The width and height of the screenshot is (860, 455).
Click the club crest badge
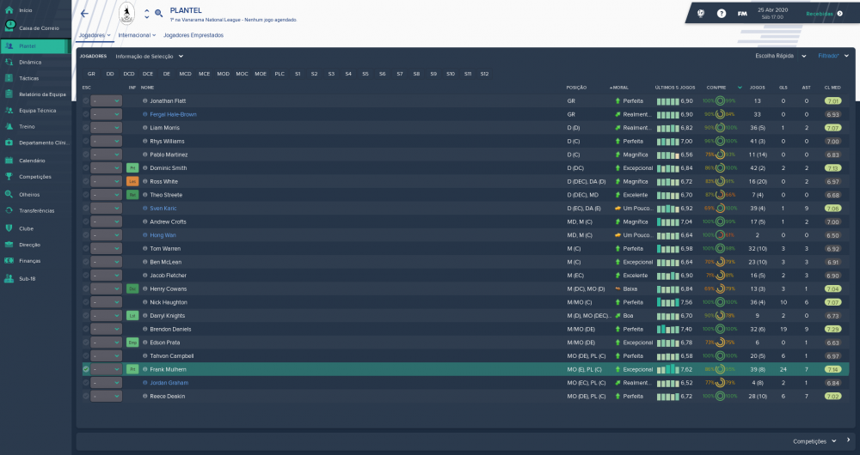[x=126, y=13]
